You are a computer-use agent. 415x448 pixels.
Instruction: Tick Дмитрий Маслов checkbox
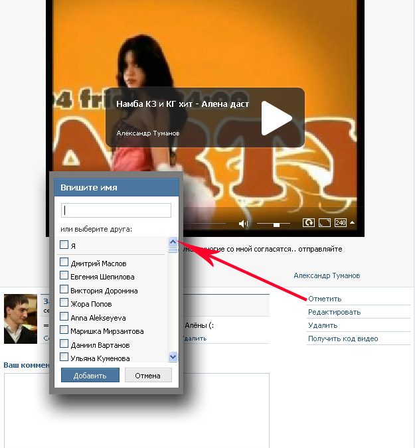(64, 263)
